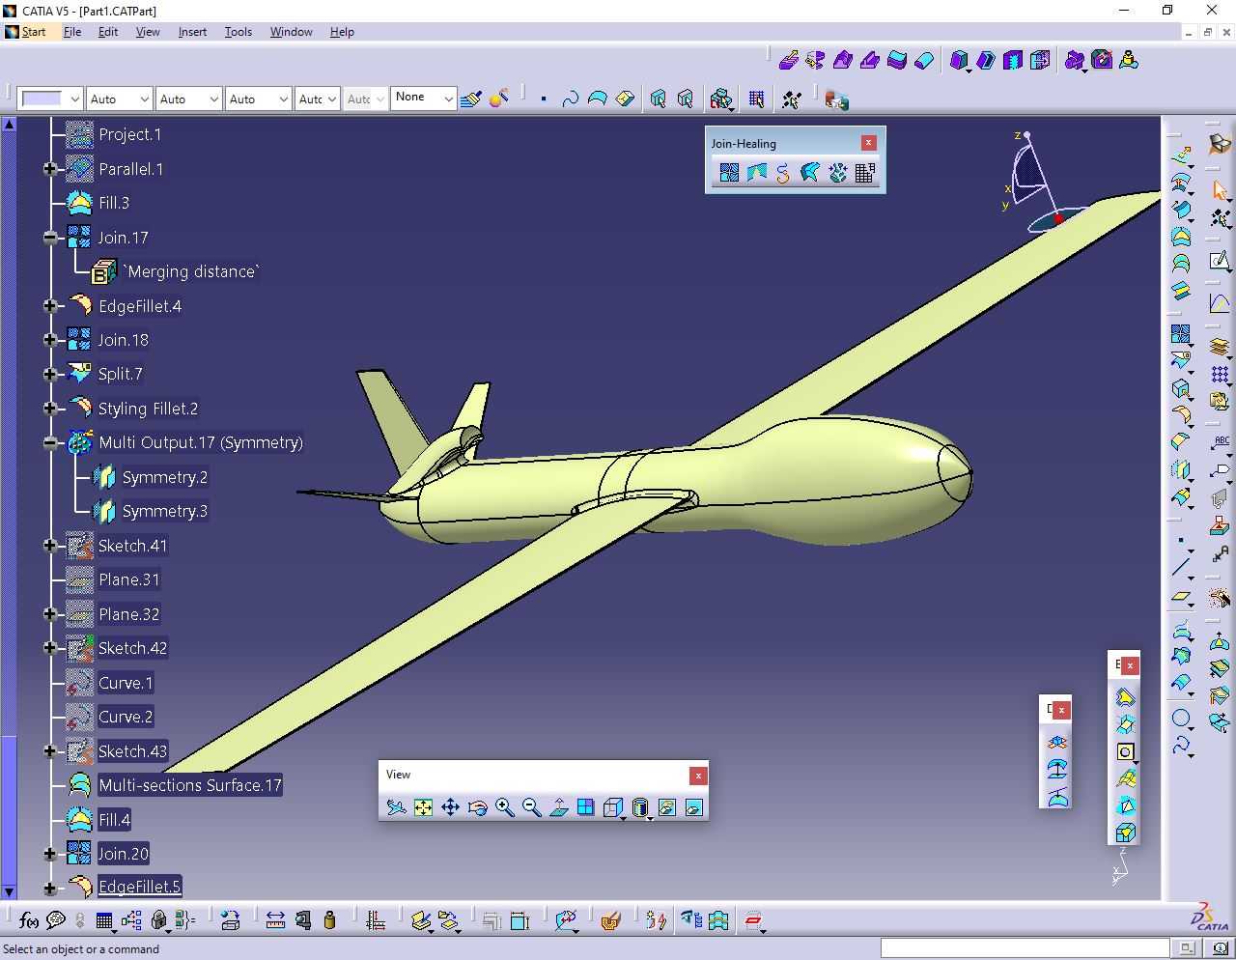Click the Join icon in Join-Healing toolbar

tap(729, 173)
